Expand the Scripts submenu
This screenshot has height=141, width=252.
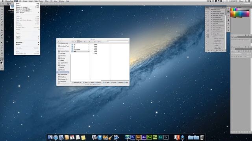[27, 44]
